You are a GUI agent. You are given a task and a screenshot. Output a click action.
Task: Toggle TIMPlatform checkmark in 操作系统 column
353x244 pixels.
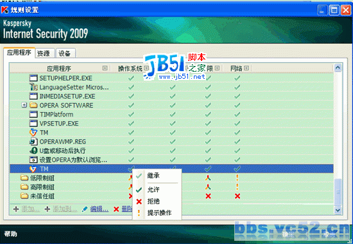pos(131,115)
